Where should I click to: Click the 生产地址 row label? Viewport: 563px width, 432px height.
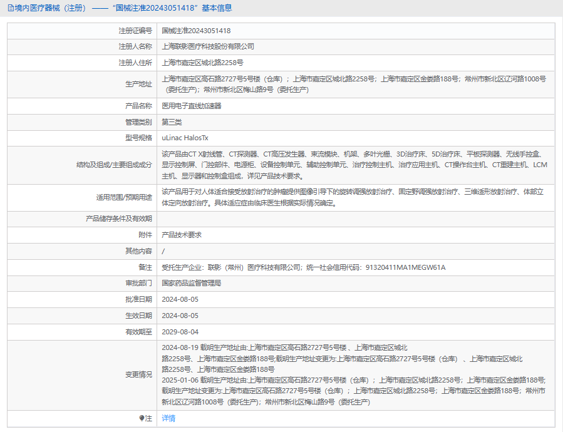tap(138, 85)
